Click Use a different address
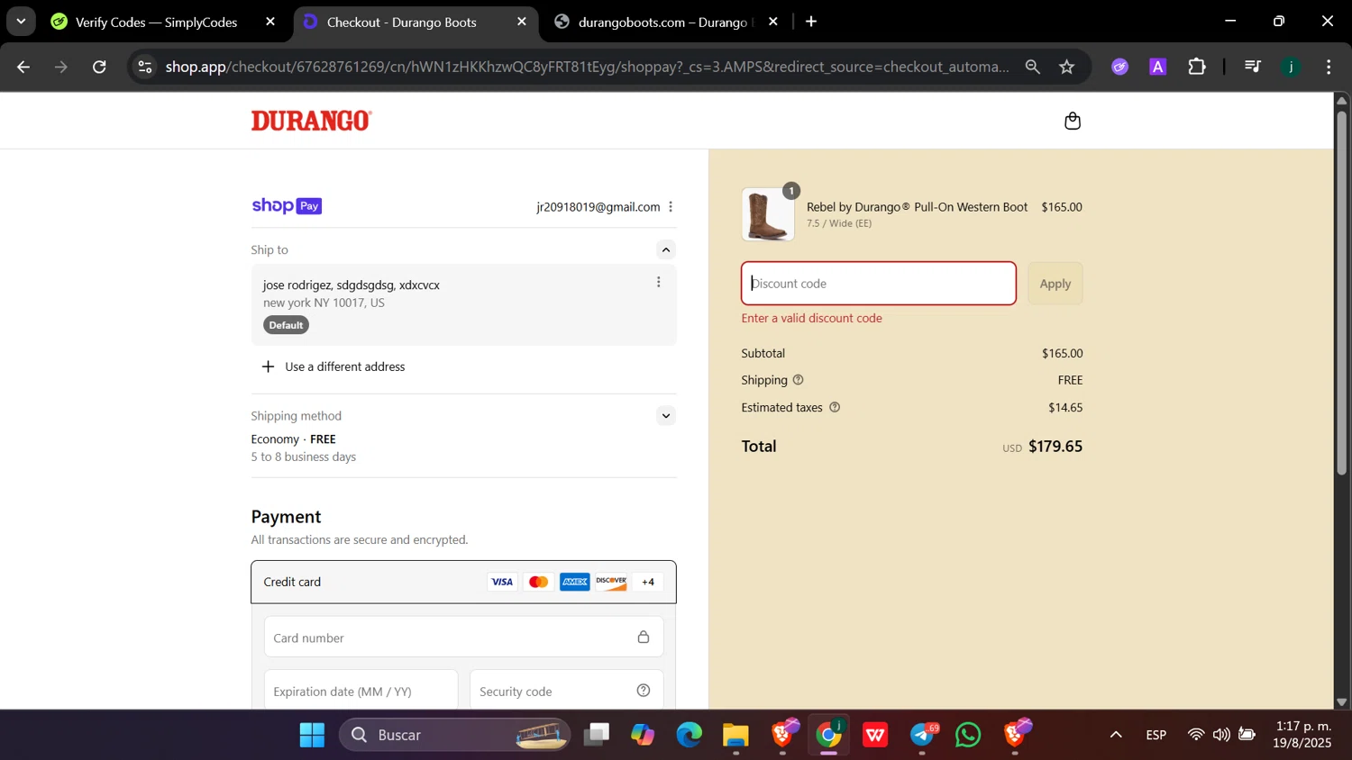 pyautogui.click(x=345, y=366)
